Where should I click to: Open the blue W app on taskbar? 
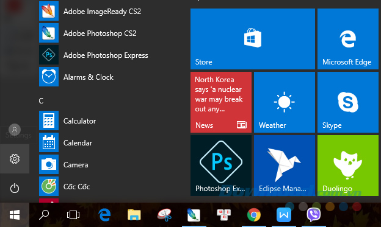click(x=283, y=215)
